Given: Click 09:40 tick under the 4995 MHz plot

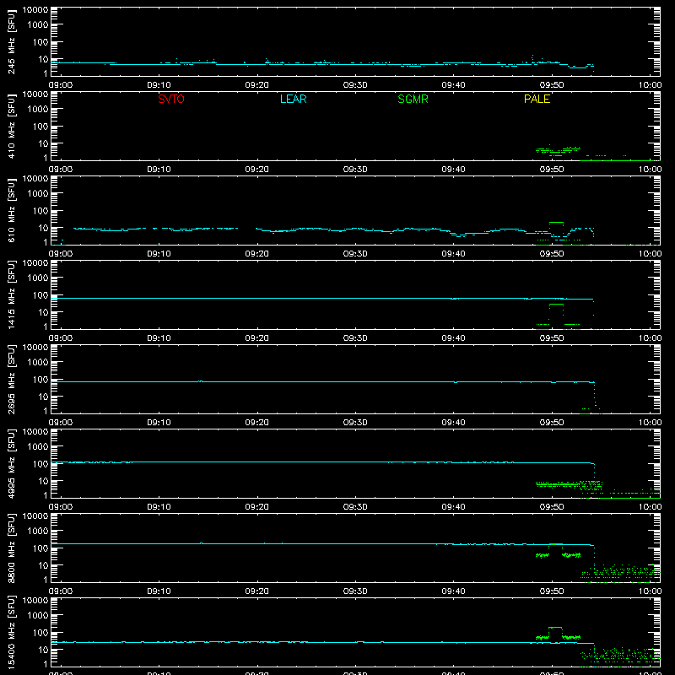Looking at the screenshot, I should coord(453,507).
